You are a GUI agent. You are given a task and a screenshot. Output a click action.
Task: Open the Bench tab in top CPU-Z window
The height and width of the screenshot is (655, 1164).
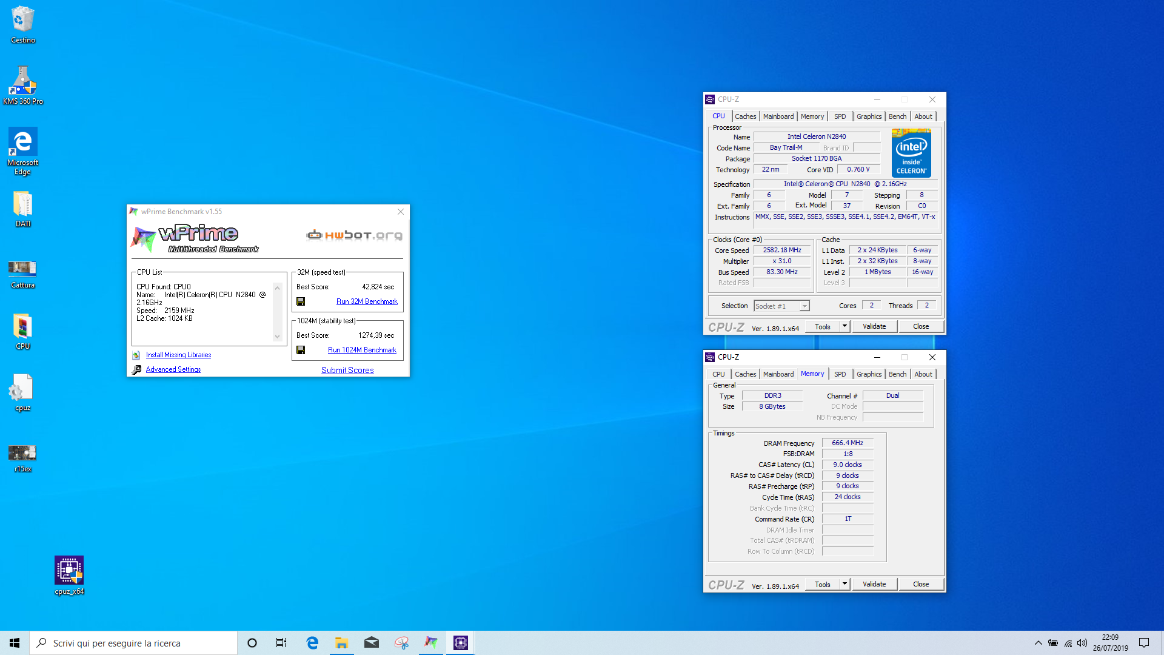(x=897, y=116)
